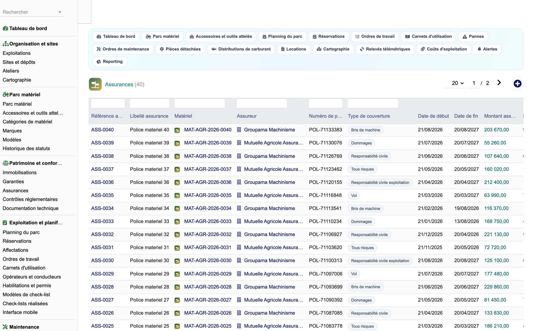This screenshot has height=331, width=535.
Task: Click the Assurances module green icon
Action: [95, 84]
